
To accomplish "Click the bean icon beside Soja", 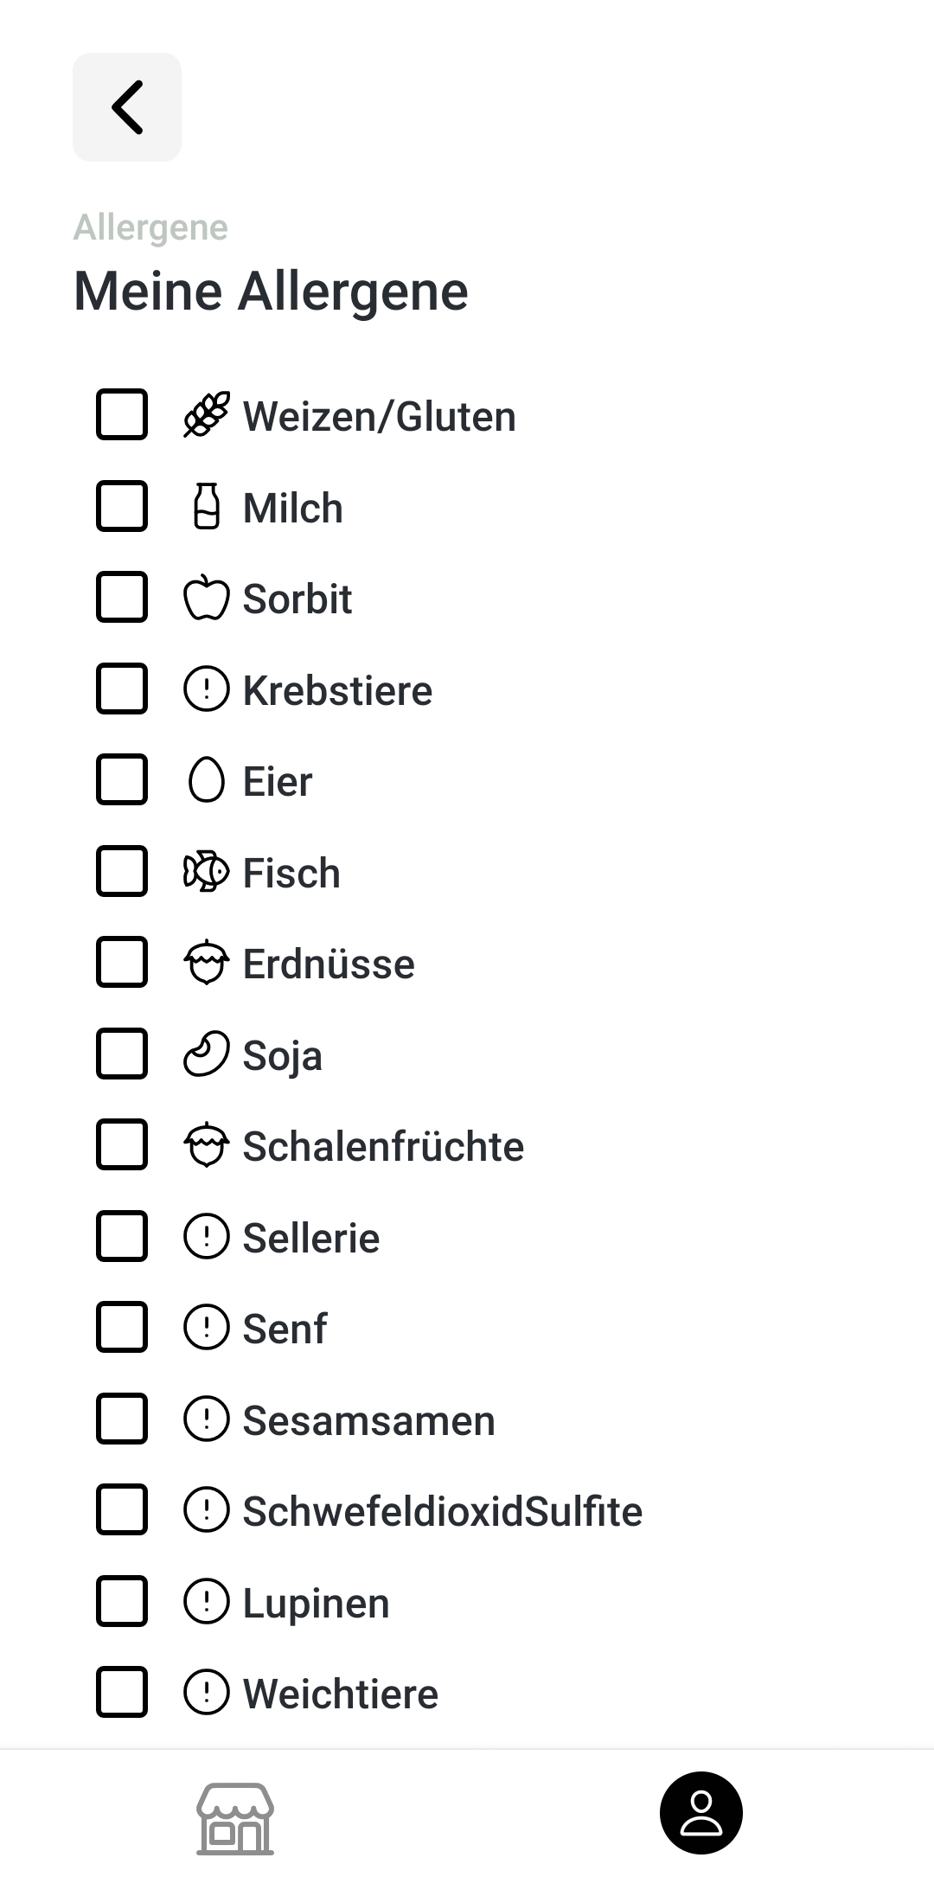I will pyautogui.click(x=207, y=1054).
